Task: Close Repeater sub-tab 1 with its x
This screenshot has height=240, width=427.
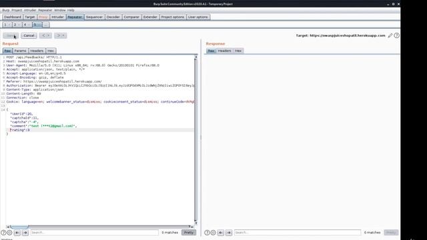Action: (x=9, y=25)
